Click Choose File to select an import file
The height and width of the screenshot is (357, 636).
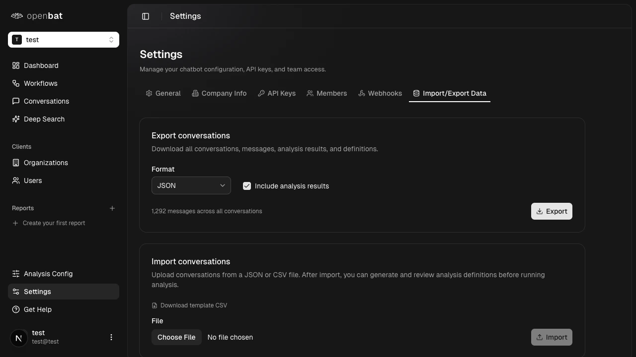(x=176, y=337)
